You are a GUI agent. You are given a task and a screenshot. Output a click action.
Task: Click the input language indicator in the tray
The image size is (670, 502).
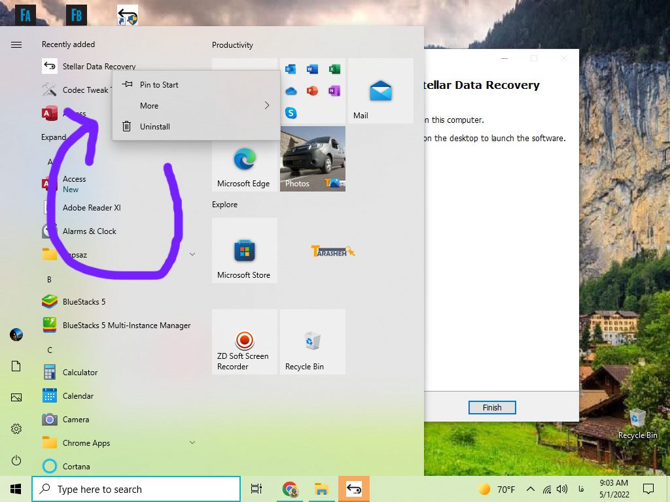point(581,489)
